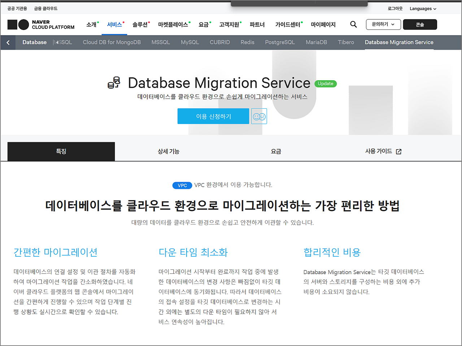Switch to the 상세 기능 tab
462x346 pixels.
[169, 151]
